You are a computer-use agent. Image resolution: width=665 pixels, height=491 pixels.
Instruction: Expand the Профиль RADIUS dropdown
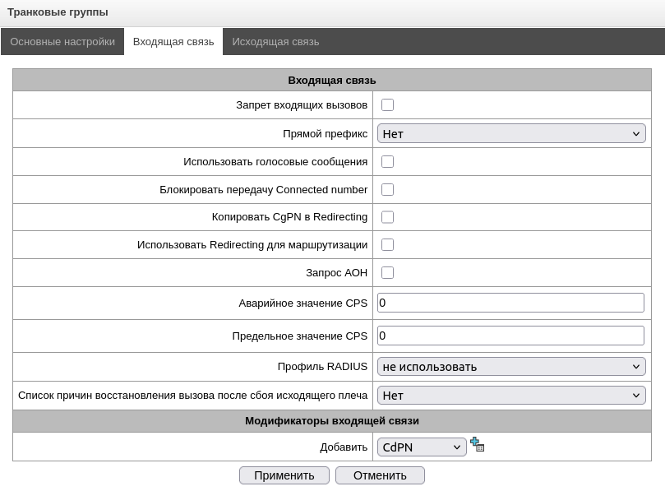coord(511,367)
